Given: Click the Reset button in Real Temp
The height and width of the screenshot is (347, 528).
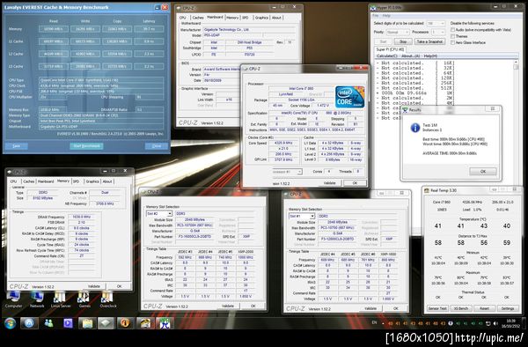Looking at the screenshot, I should pyautogui.click(x=484, y=308).
